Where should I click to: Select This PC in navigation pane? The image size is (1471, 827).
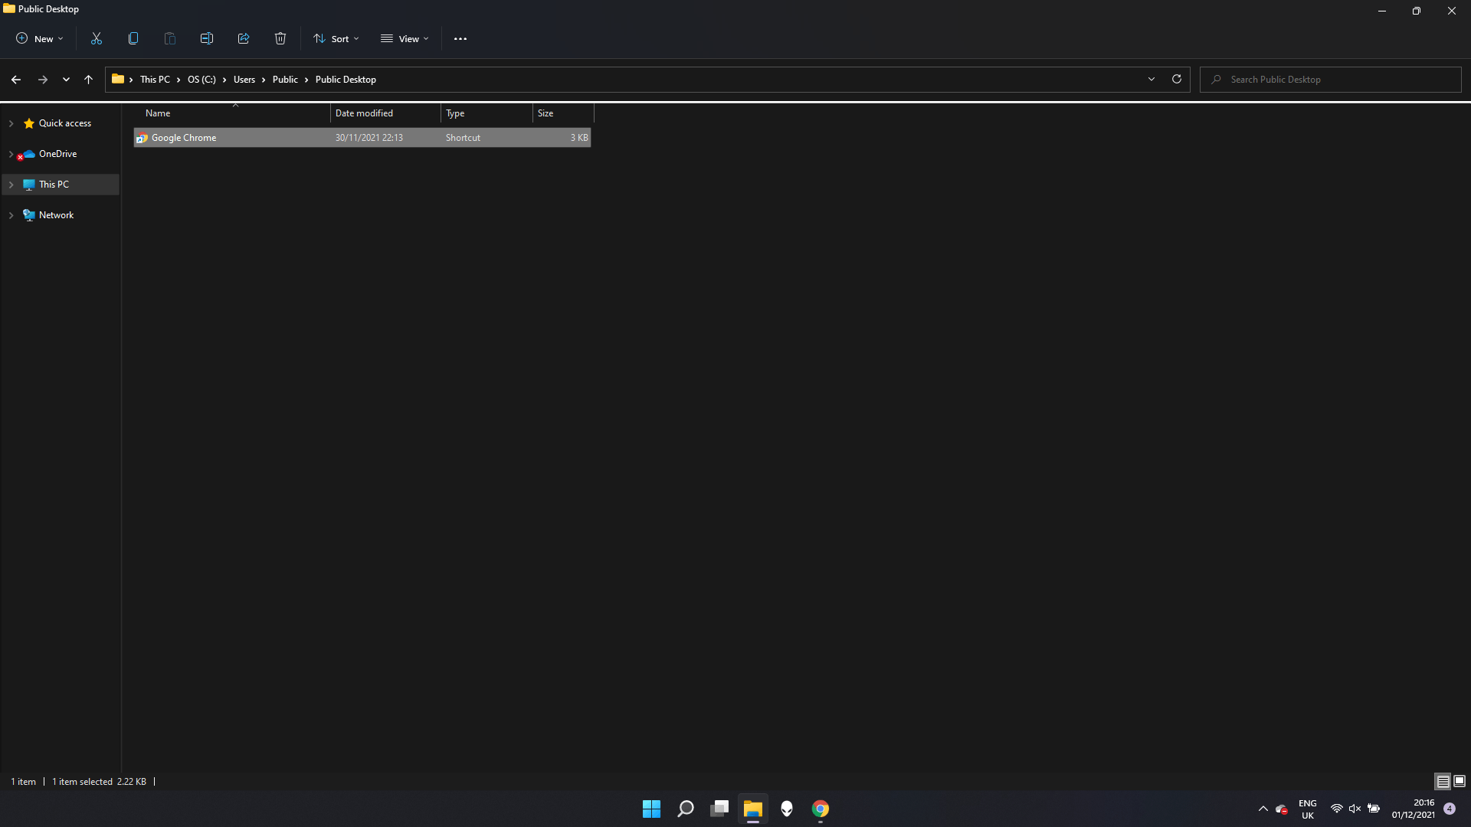(54, 185)
